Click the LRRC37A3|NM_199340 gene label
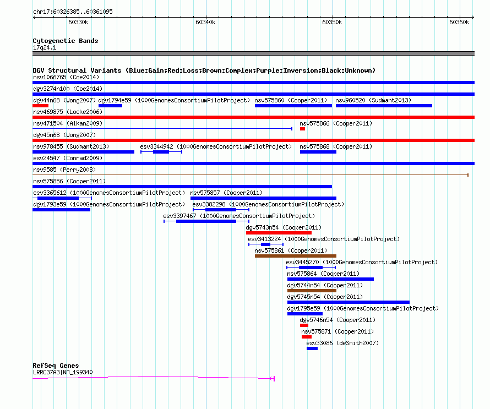This screenshot has height=409, width=490. click(63, 372)
